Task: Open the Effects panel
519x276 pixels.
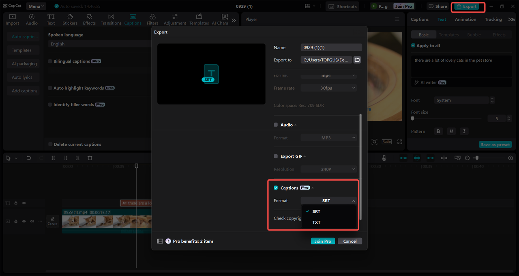Action: pos(89,19)
